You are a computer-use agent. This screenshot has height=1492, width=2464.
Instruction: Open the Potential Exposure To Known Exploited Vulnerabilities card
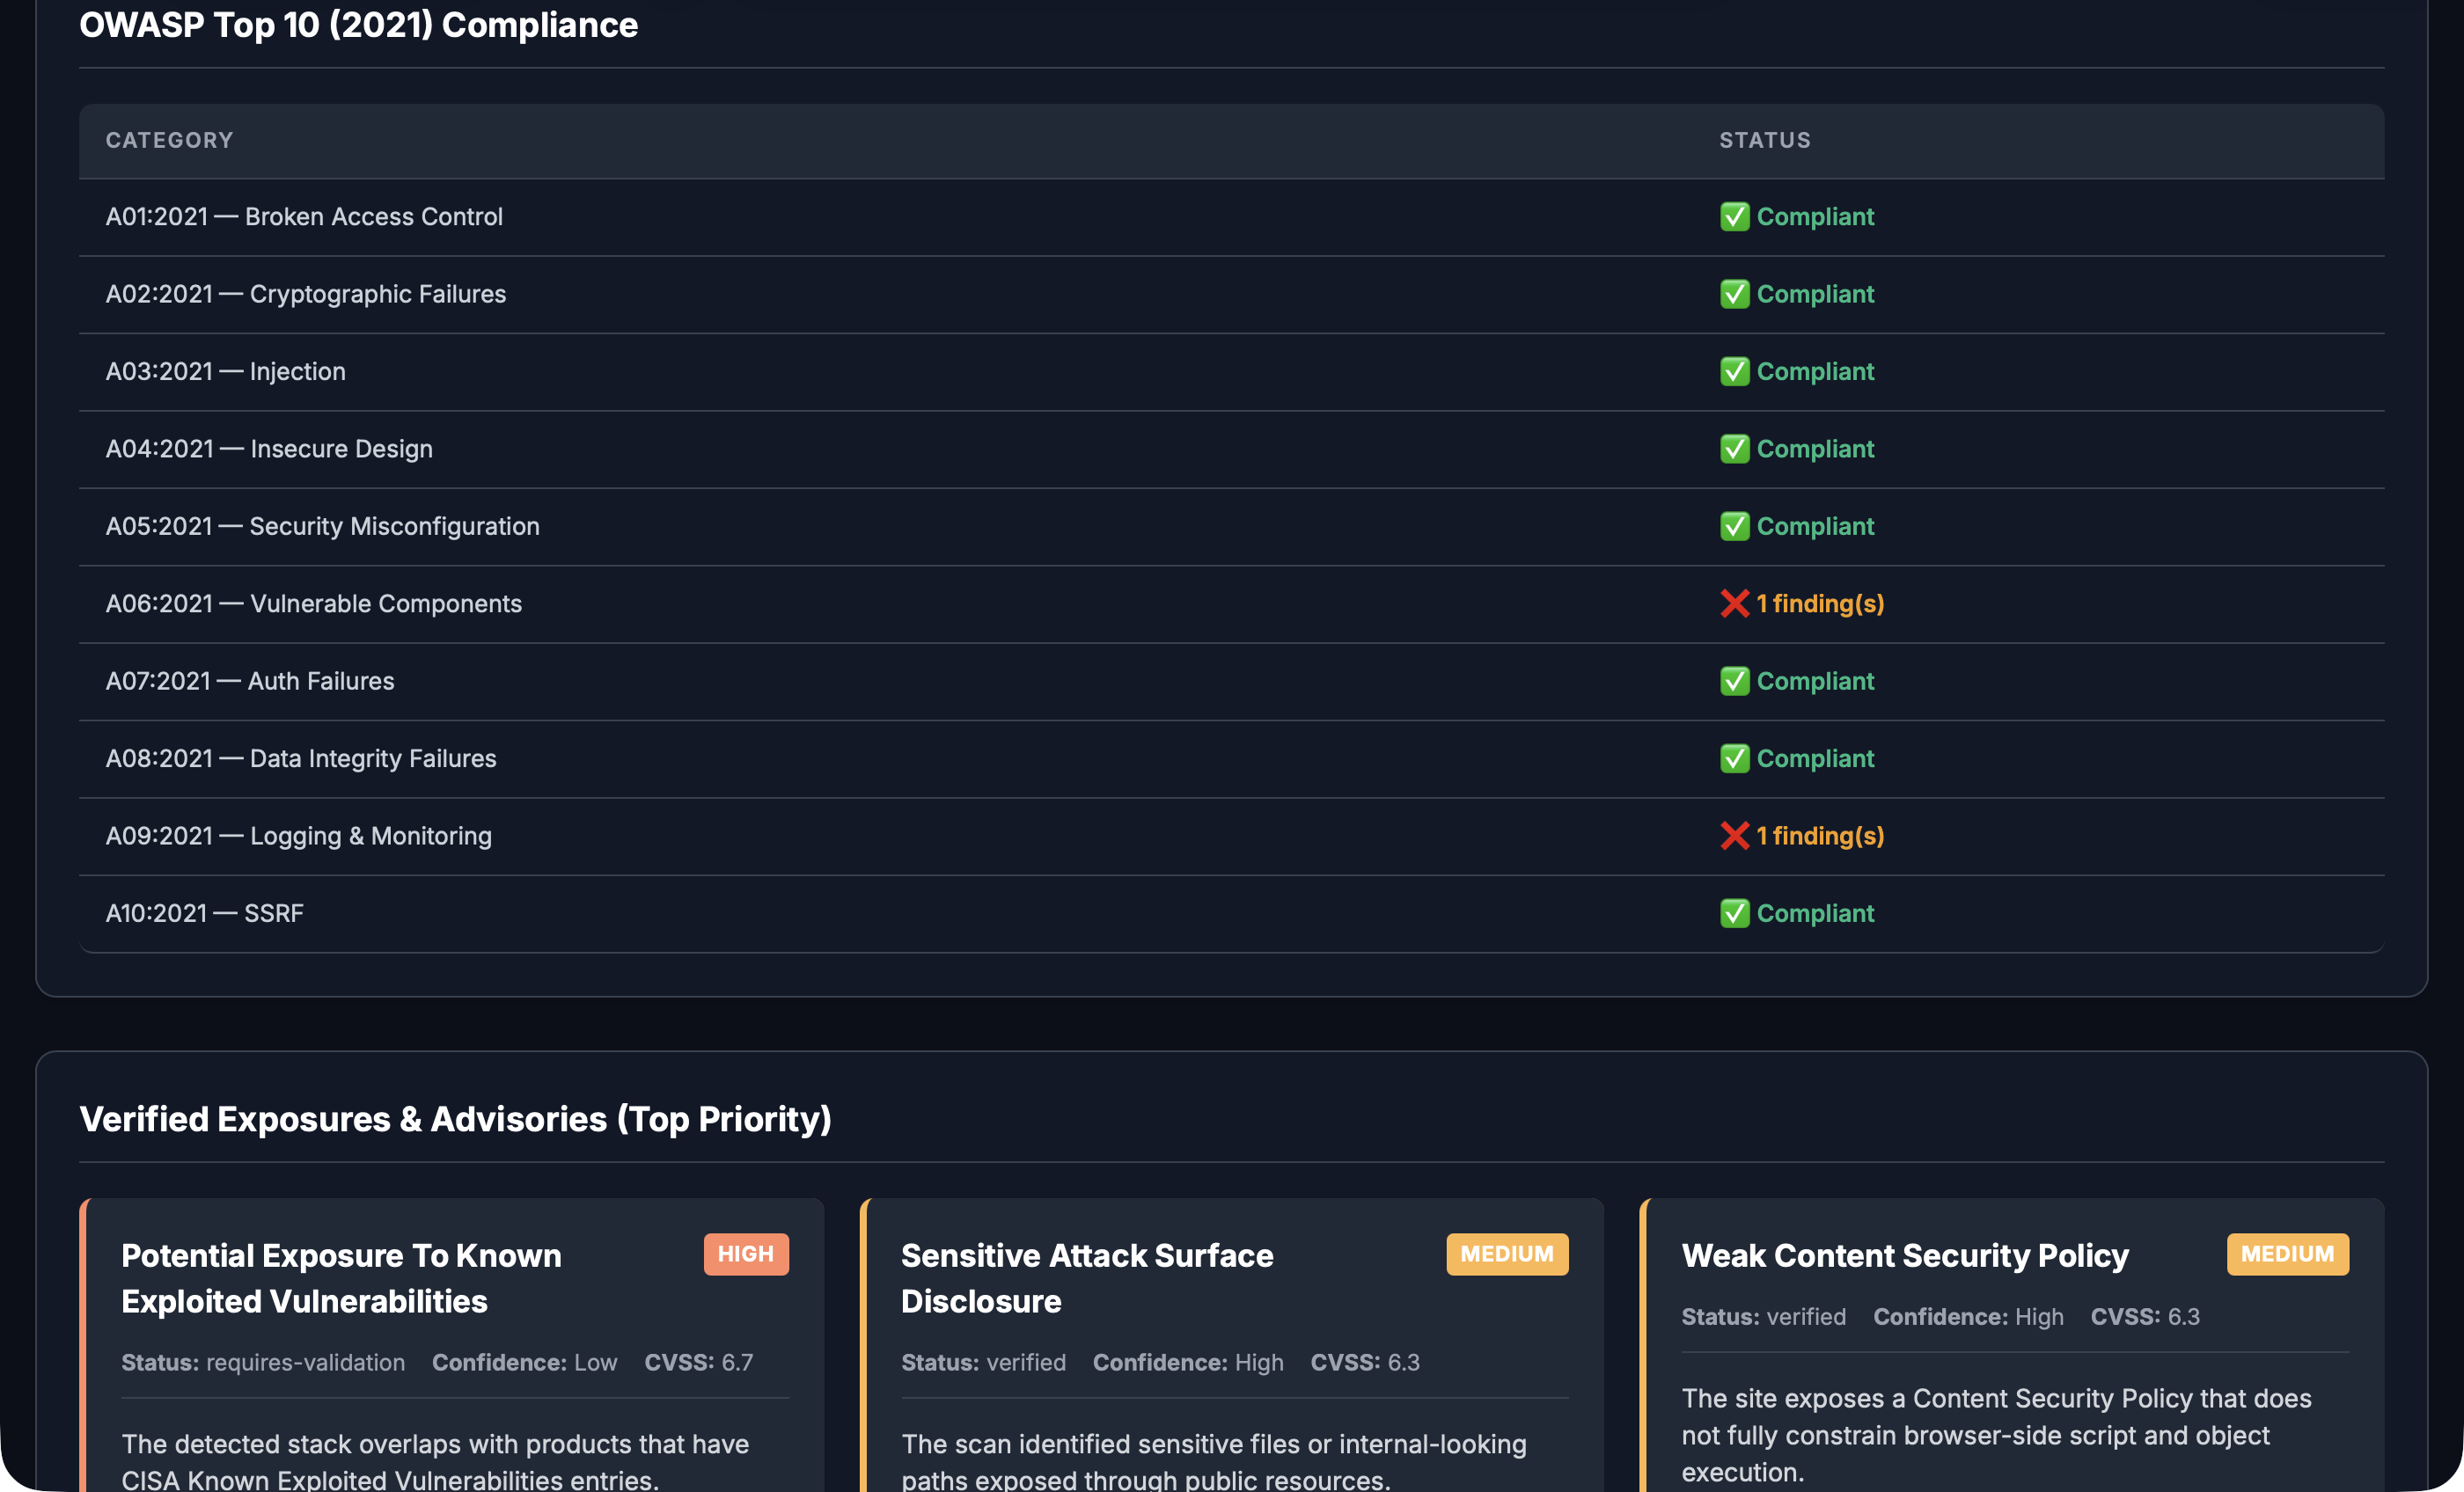[x=453, y=1345]
